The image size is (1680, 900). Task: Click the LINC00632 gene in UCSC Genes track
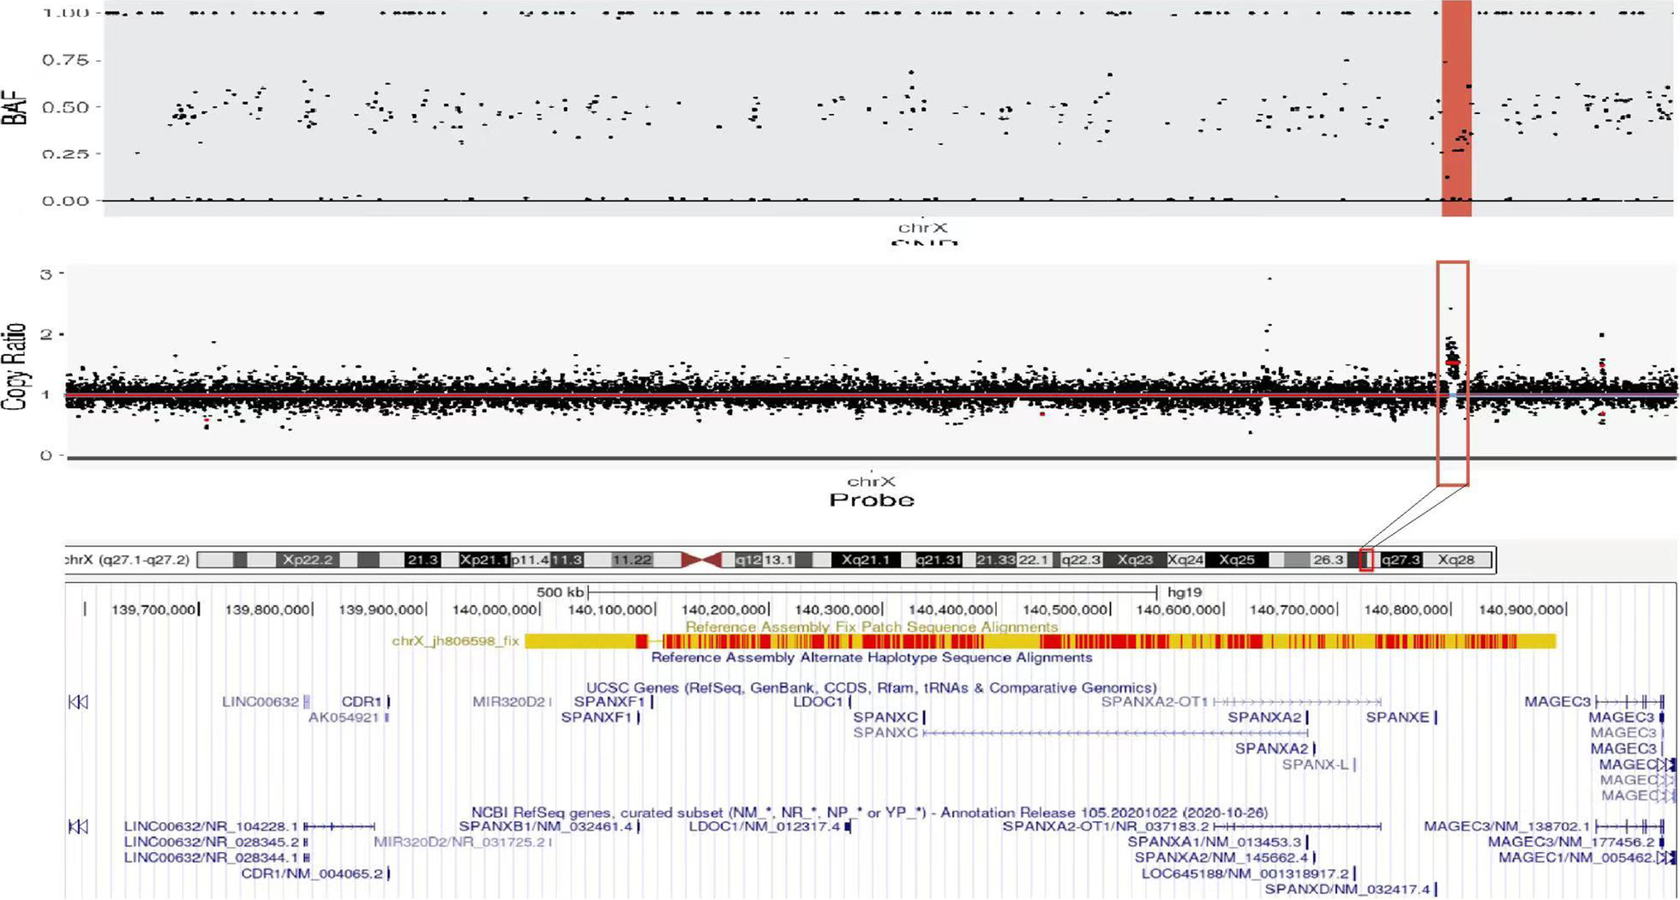[x=260, y=702]
